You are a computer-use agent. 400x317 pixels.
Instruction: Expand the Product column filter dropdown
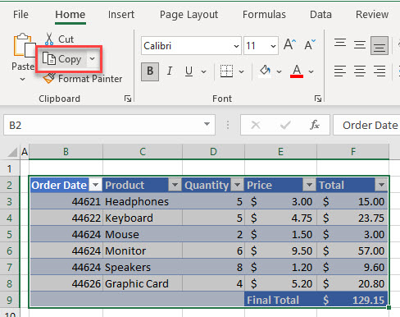(175, 185)
